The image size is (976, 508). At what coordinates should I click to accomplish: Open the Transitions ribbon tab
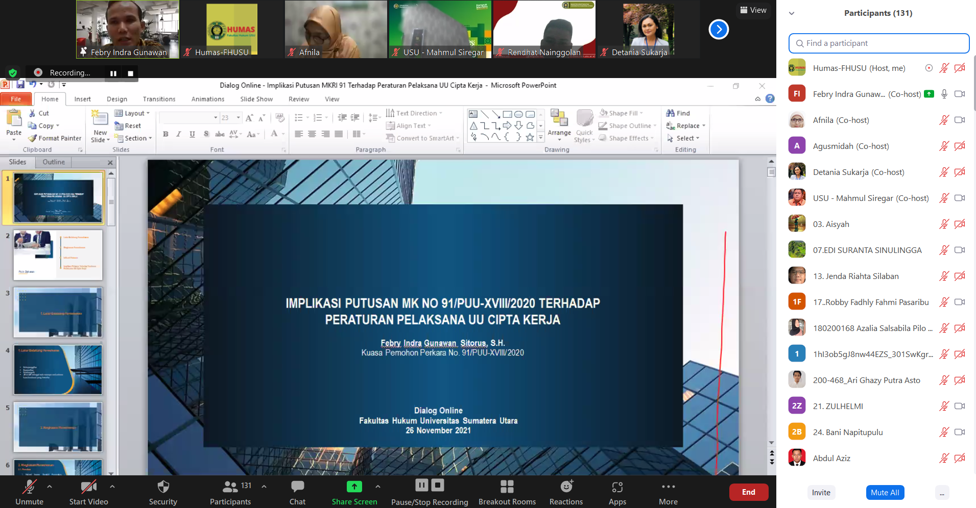coord(159,99)
